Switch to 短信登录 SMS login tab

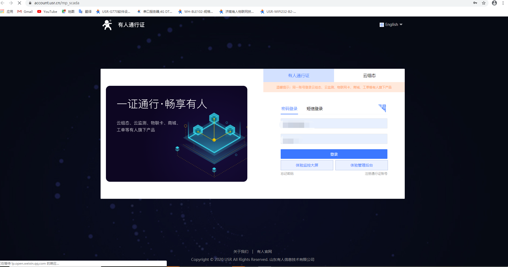[315, 109]
